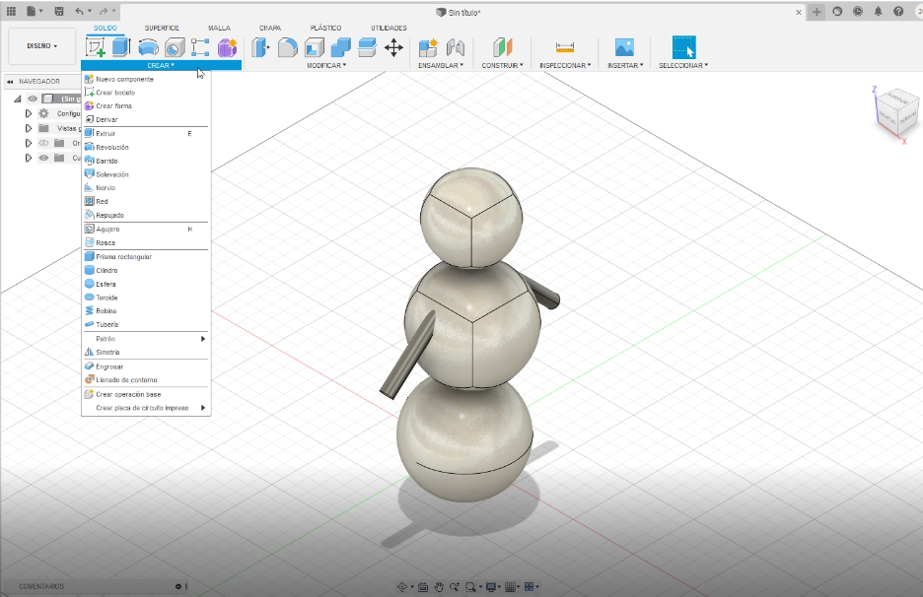Choose Prisma rectangular menu entry
The image size is (923, 597).
click(145, 257)
